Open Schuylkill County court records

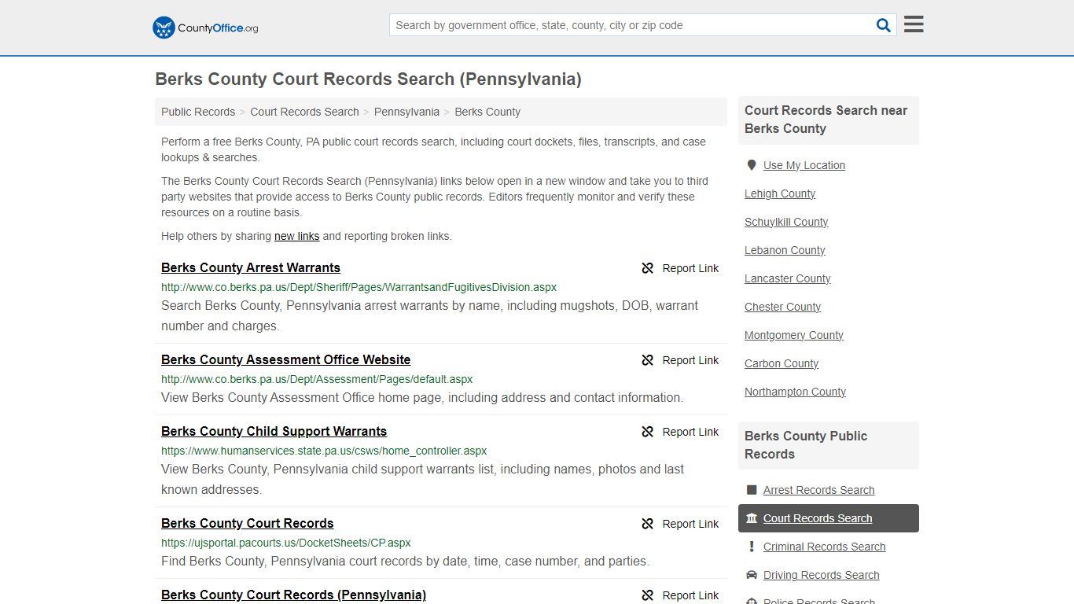(x=786, y=222)
